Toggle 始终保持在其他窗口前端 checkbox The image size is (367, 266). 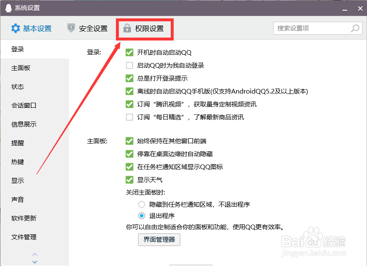pyautogui.click(x=129, y=141)
